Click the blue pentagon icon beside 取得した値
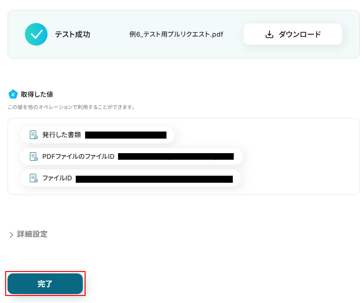Viewport: 364px width, 303px height. click(x=13, y=94)
